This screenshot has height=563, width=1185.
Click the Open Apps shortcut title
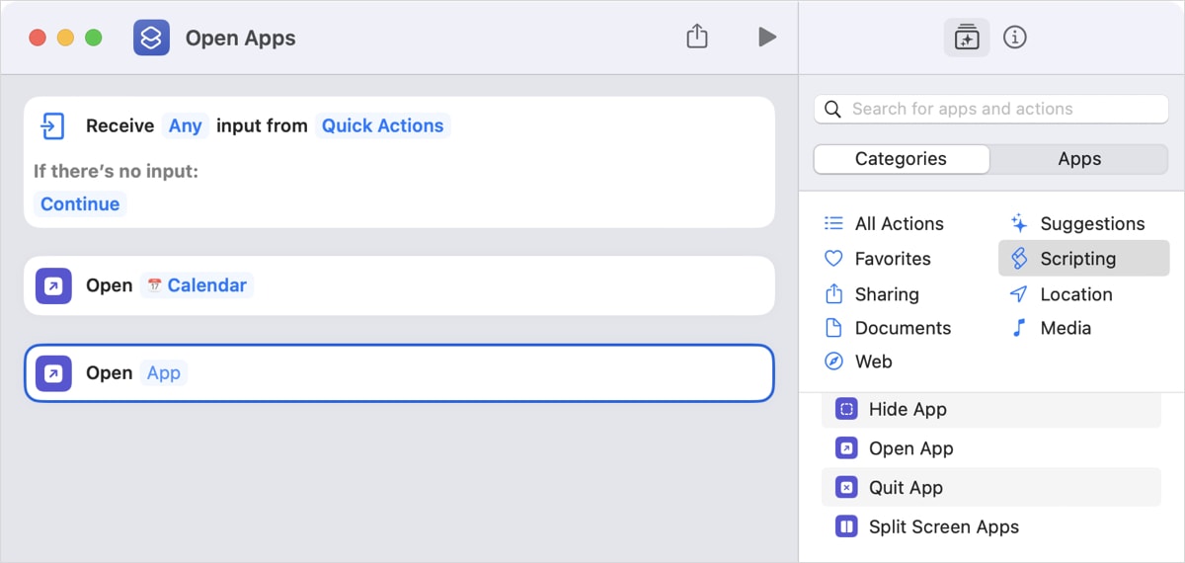241,39
